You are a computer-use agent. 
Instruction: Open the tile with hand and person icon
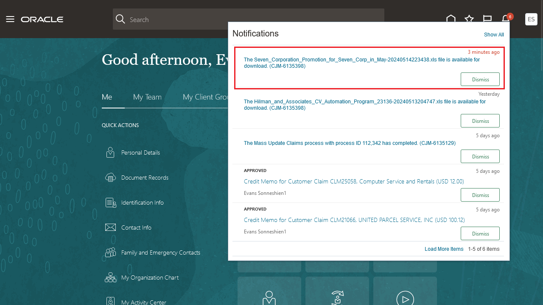(x=337, y=291)
